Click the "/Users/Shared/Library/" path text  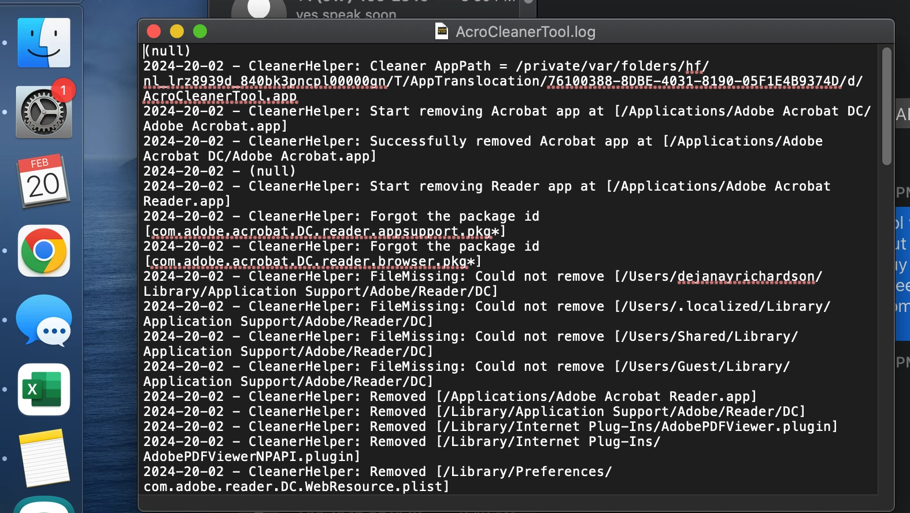coord(709,336)
